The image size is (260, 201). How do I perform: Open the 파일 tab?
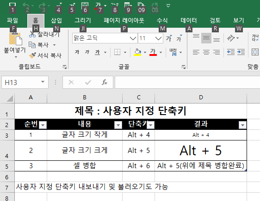(x=12, y=20)
